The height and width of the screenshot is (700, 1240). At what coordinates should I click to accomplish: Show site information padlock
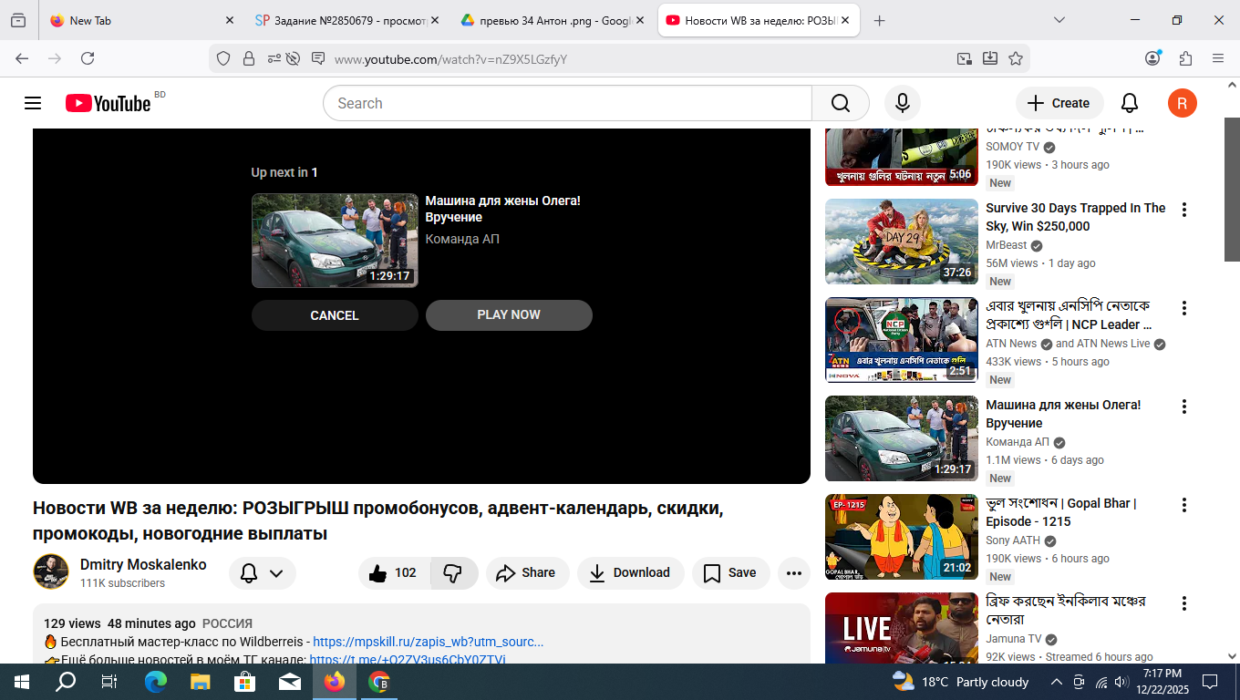(248, 59)
